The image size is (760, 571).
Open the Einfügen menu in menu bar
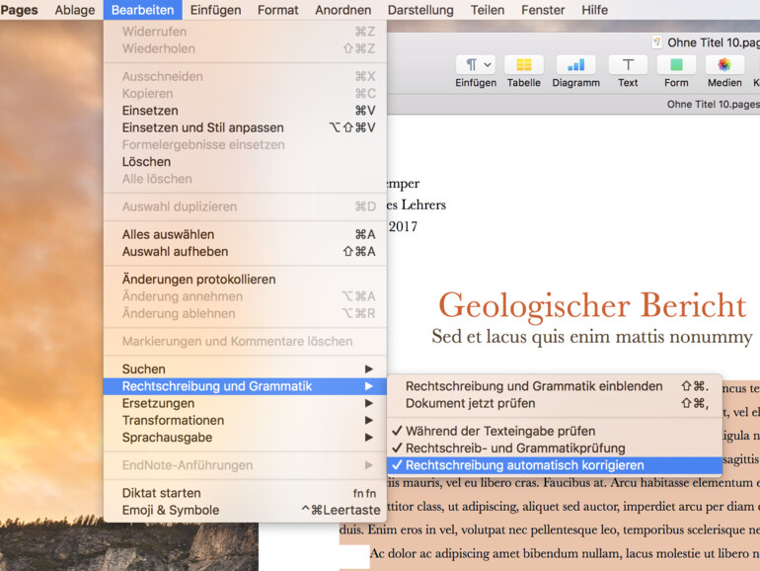[x=215, y=10]
